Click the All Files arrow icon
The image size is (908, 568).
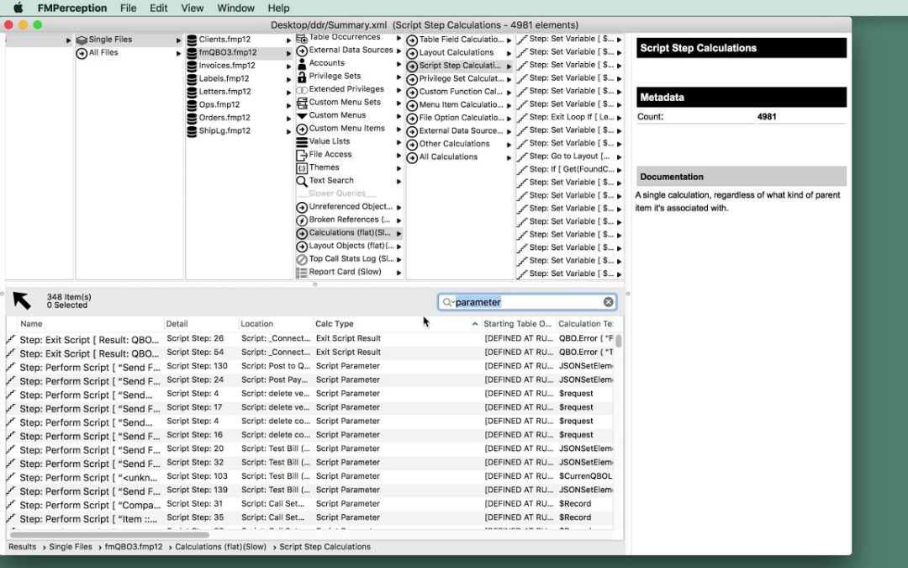(82, 53)
